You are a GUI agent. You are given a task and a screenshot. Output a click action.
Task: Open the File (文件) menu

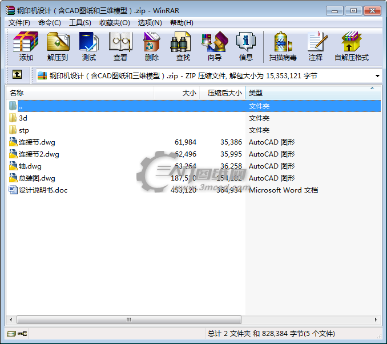[19, 23]
